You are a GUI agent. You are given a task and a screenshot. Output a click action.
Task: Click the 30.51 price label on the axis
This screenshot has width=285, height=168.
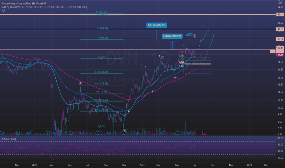[x=279, y=48]
